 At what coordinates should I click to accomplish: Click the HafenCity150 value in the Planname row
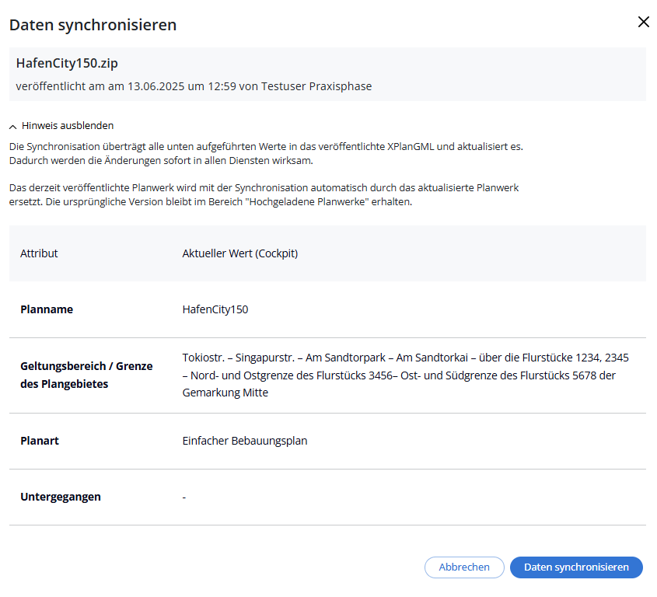click(215, 309)
